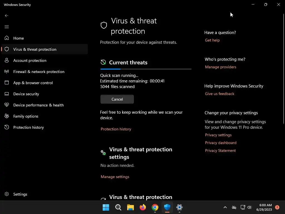Click the App & browser control window icon
The height and width of the screenshot is (214, 285).
(7, 82)
